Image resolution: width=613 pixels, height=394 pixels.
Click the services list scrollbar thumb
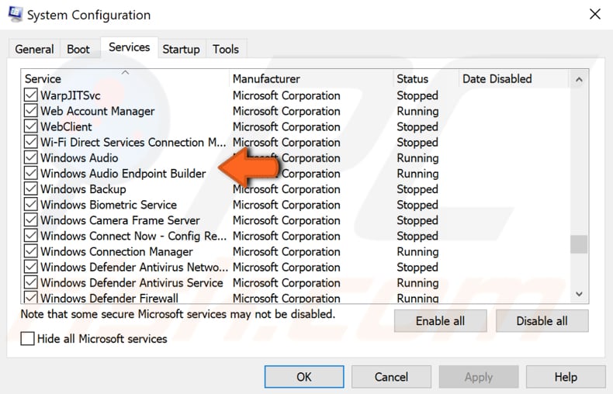coord(579,244)
